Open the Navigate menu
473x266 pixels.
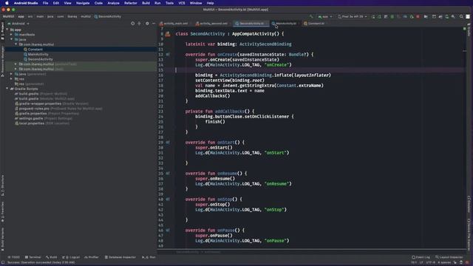[x=83, y=3]
